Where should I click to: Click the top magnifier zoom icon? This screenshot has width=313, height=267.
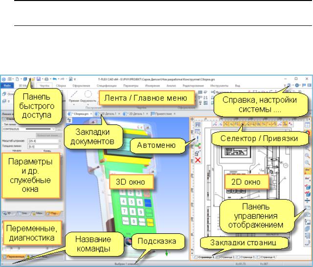[x=308, y=148]
